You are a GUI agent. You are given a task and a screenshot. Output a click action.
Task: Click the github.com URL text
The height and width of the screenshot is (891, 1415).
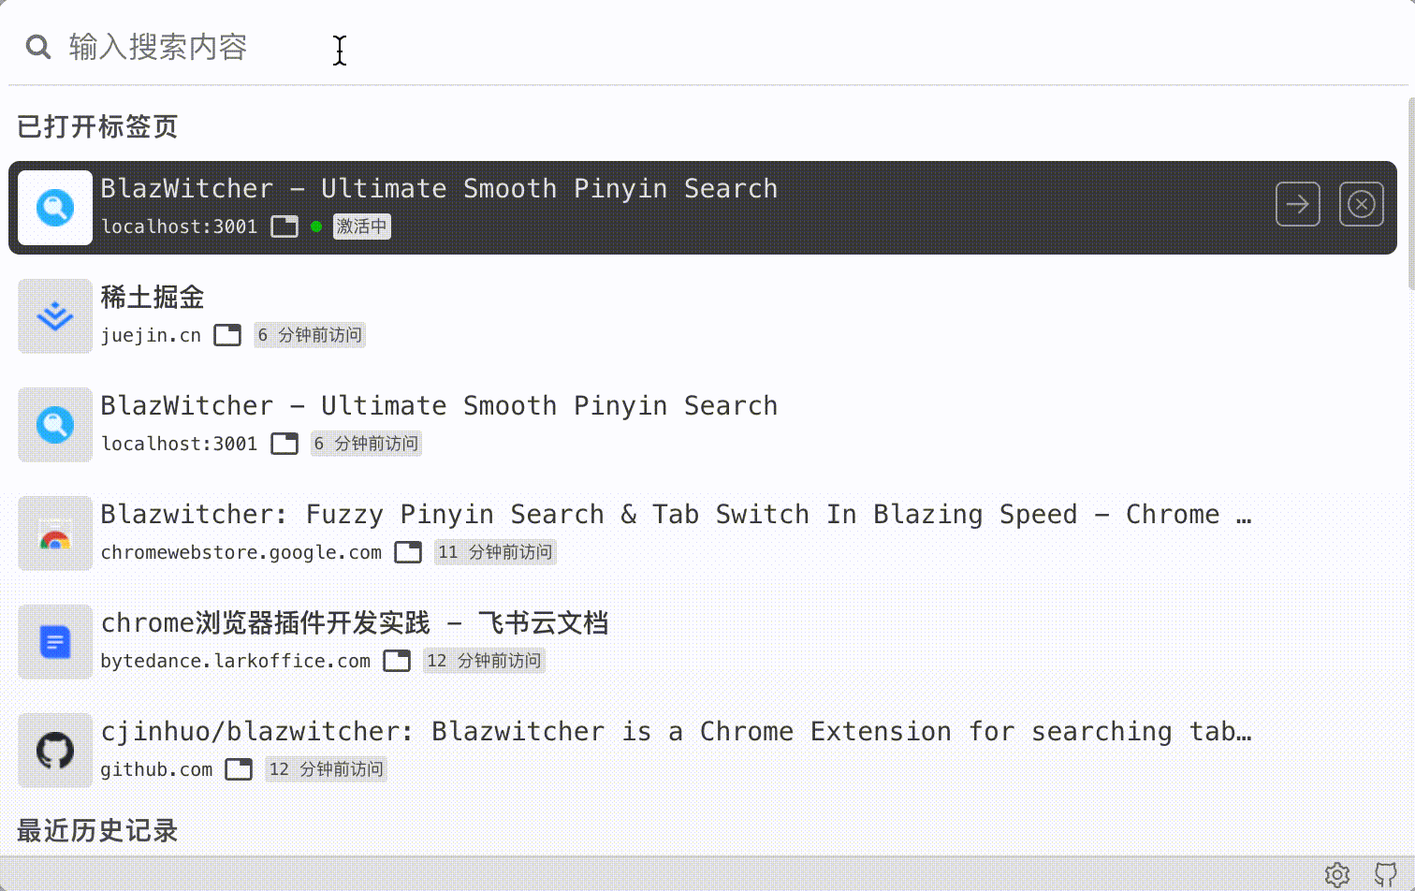[x=156, y=769]
